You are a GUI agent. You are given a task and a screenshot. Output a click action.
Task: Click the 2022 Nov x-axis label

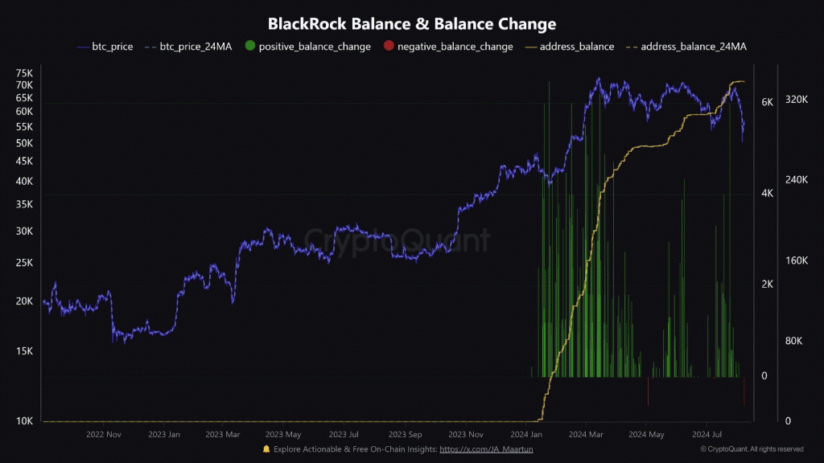pos(103,434)
